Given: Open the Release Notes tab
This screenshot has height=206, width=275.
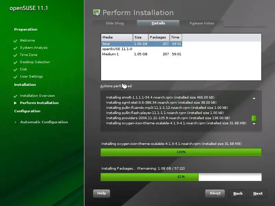Looking at the screenshot, I should tap(202, 23).
